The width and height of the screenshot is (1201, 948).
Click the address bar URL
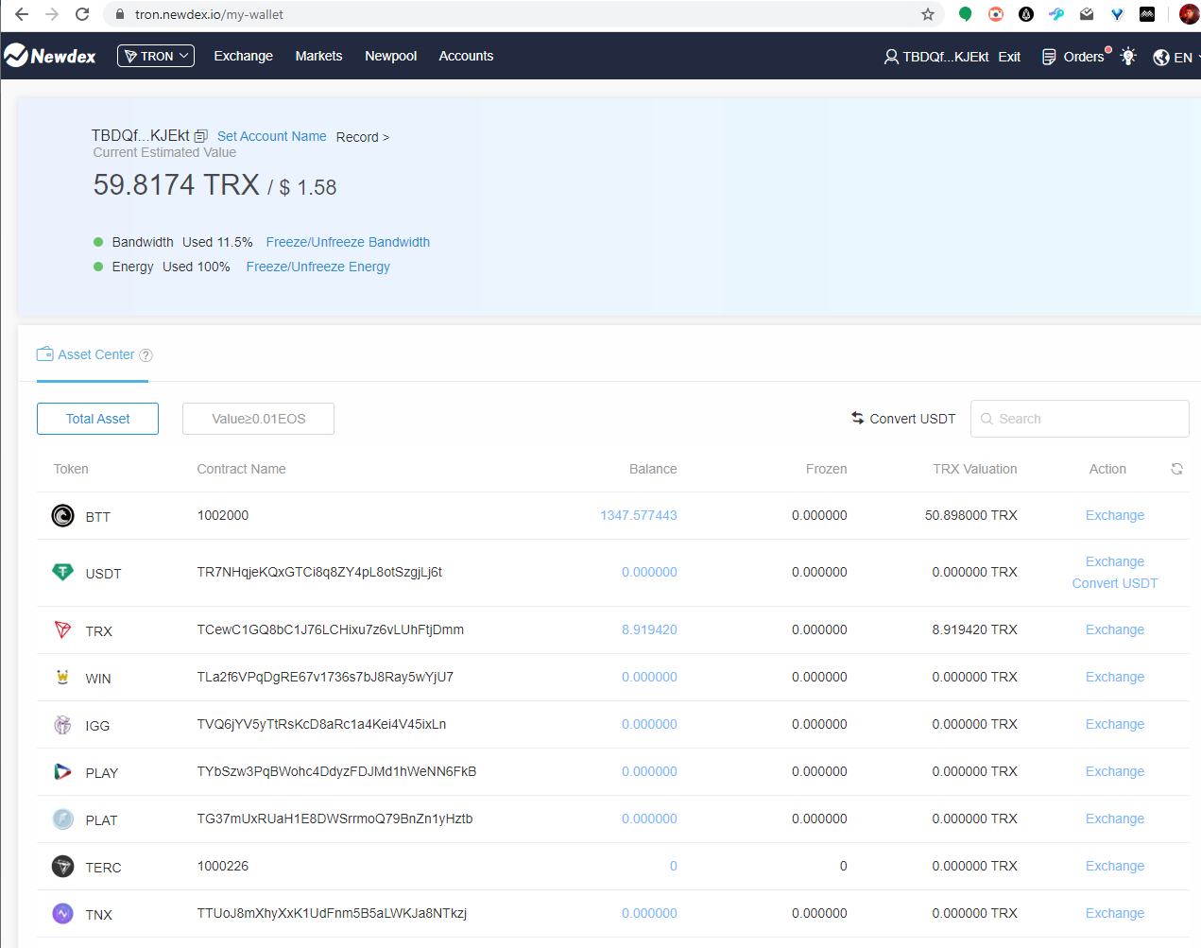pyautogui.click(x=209, y=14)
